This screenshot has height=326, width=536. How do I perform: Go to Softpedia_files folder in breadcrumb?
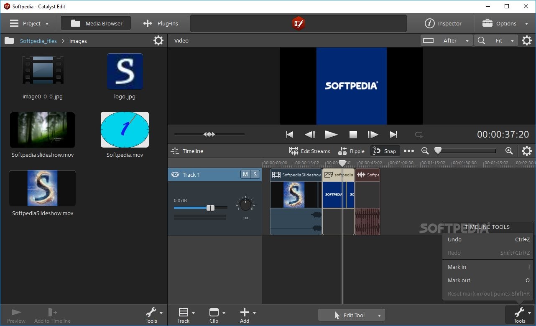pyautogui.click(x=38, y=41)
